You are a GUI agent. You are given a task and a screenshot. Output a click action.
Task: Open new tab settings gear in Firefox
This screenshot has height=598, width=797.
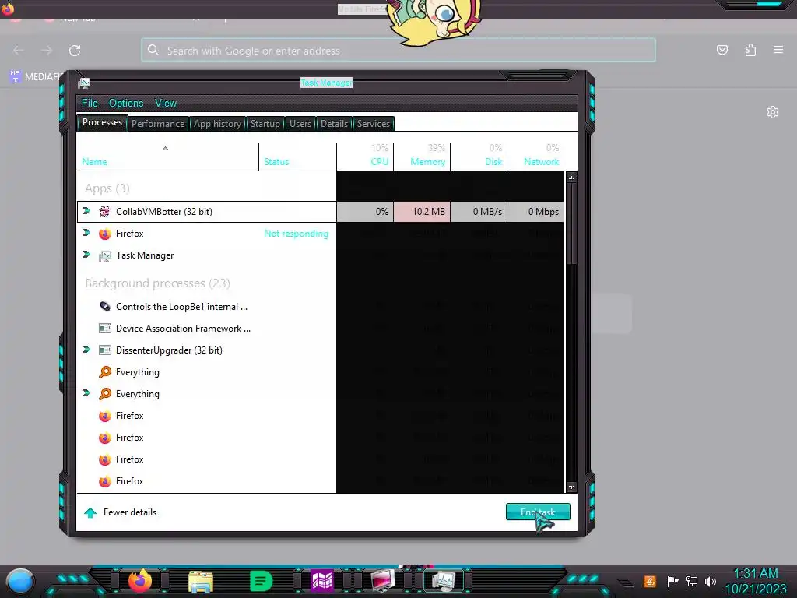point(773,112)
